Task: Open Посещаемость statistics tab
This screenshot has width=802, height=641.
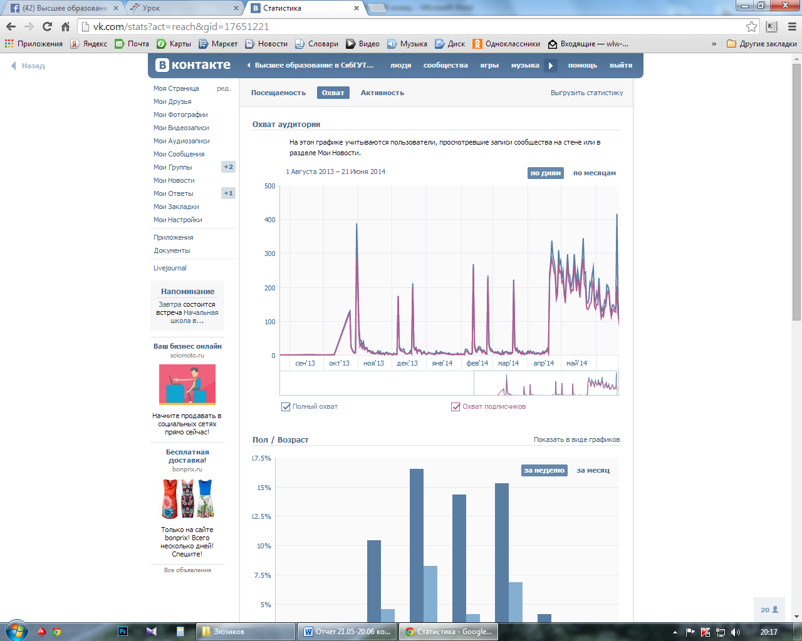Action: click(278, 93)
